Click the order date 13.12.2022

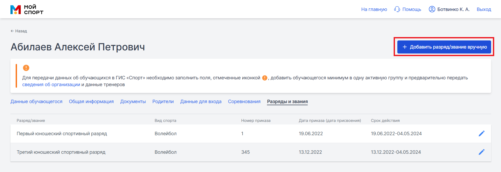tap(310, 152)
